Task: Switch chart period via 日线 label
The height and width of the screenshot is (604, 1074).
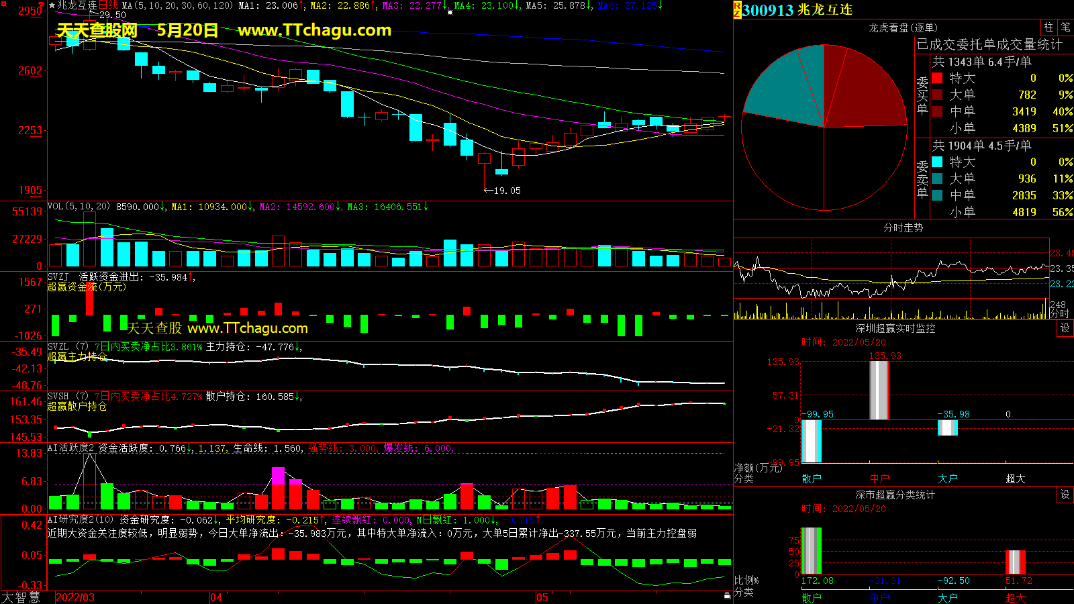Action: 108,5
